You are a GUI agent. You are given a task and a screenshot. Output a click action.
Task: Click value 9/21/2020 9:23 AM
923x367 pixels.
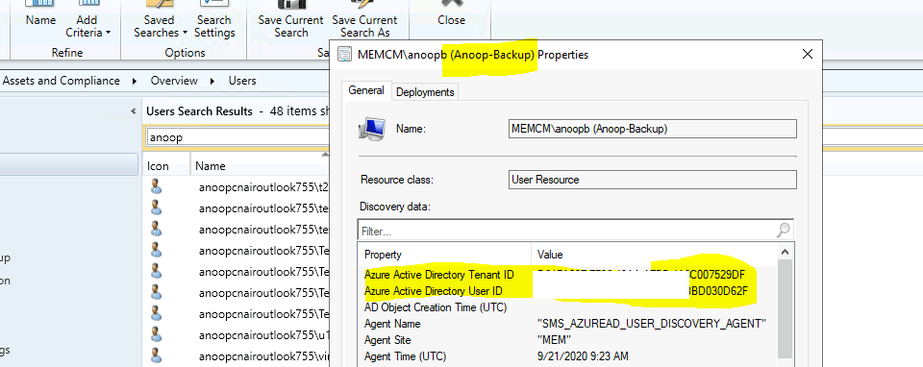pyautogui.click(x=583, y=356)
